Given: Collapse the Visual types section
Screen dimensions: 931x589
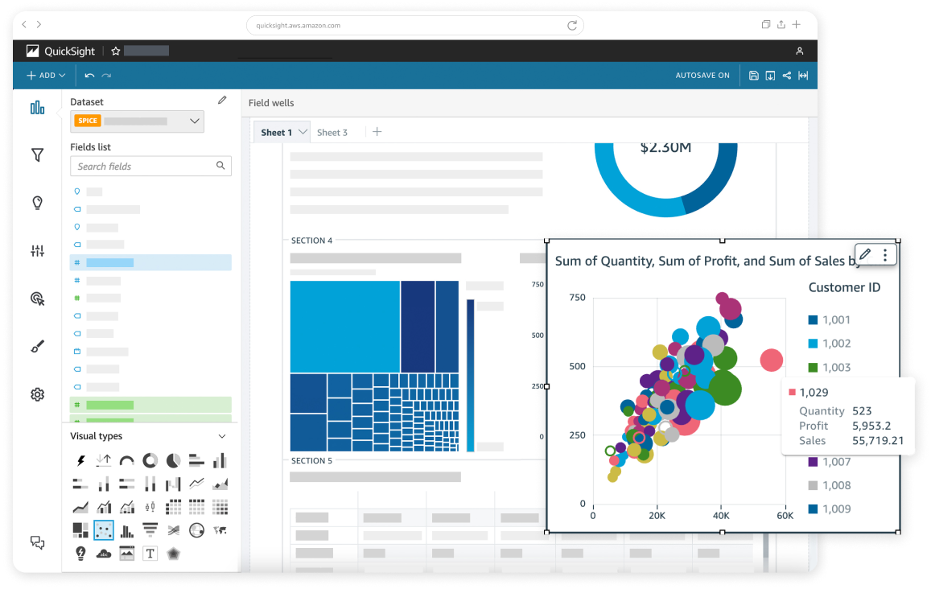Looking at the screenshot, I should click(x=222, y=435).
